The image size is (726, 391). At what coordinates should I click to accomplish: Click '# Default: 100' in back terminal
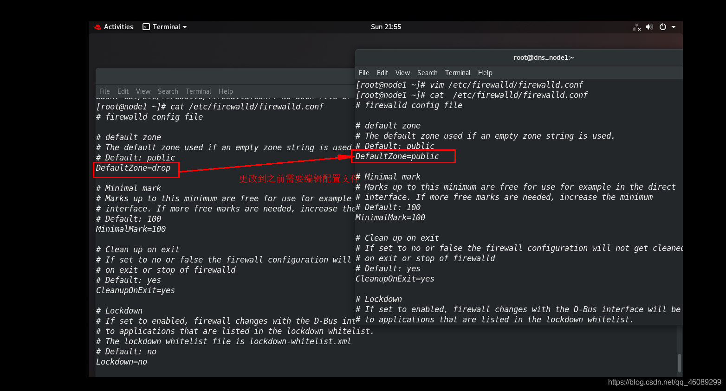click(x=129, y=219)
